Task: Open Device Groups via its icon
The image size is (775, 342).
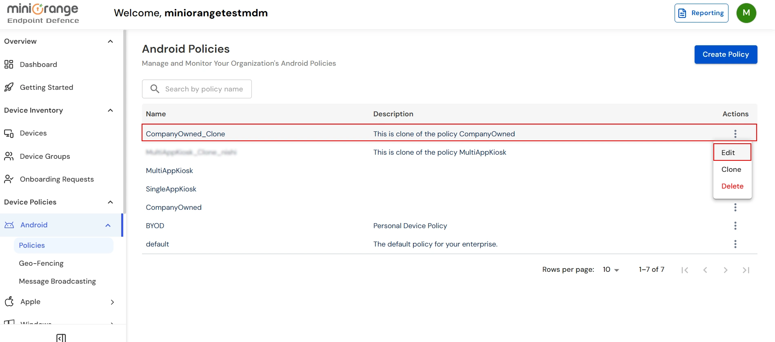Action: (x=9, y=156)
